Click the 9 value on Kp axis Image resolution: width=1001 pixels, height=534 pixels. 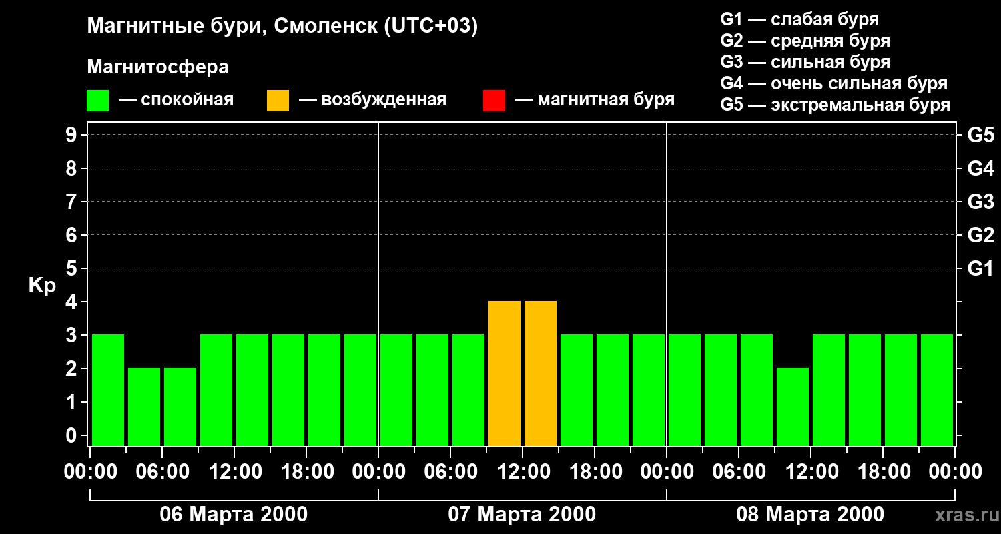coord(72,135)
